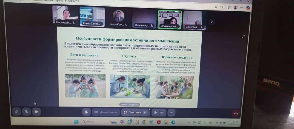Start screen sharing via Демонстрация button

[106, 112]
